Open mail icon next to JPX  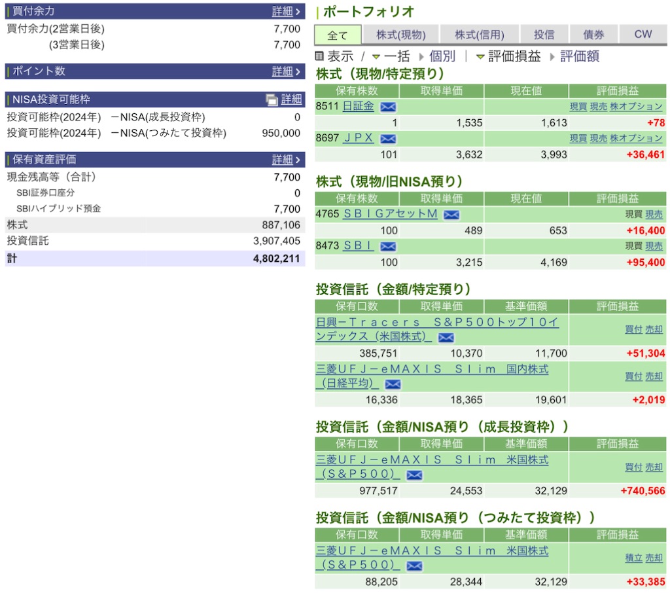(x=388, y=139)
